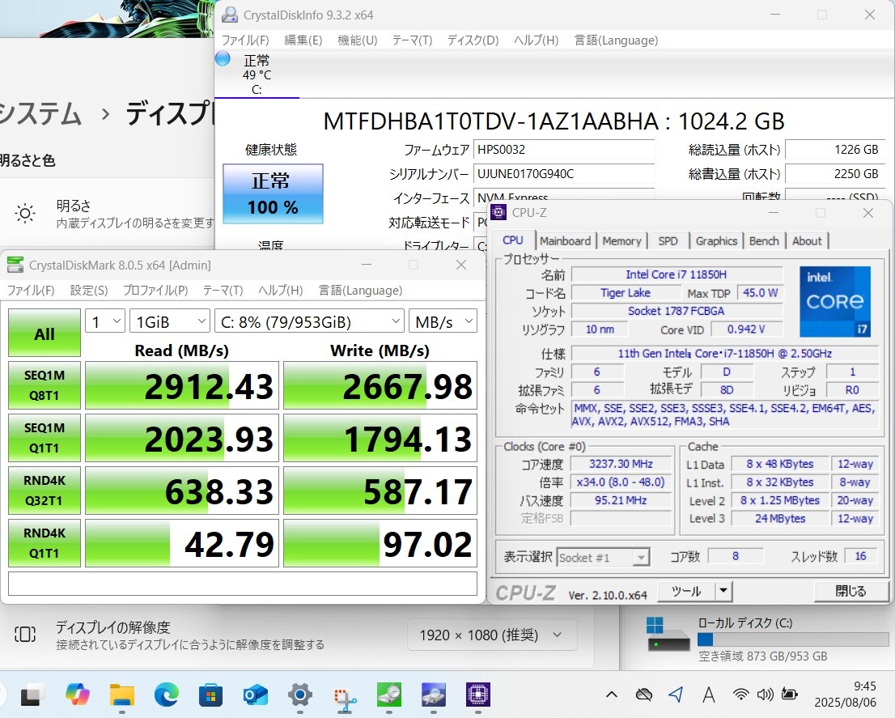Screen dimensions: 895x718
Task: Start the RND4K Q32T1 test
Action: [x=44, y=491]
